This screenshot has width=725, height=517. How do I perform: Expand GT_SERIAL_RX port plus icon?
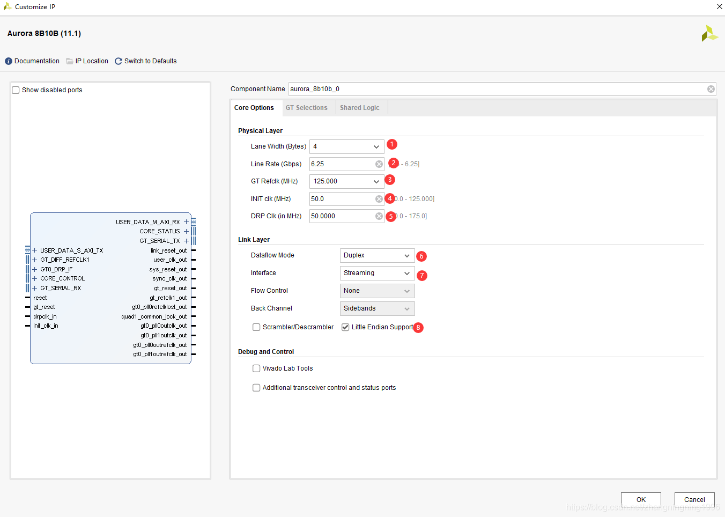coord(35,288)
